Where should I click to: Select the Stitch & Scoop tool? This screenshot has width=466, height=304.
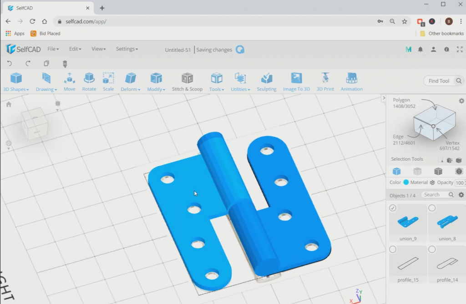click(187, 82)
